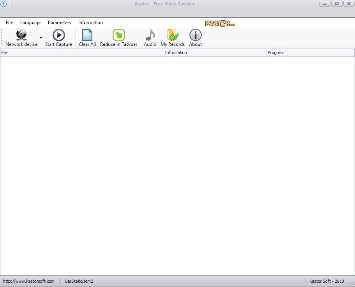Visit the www.kastorsoft.com link
The width and height of the screenshot is (355, 287).
tap(28, 281)
